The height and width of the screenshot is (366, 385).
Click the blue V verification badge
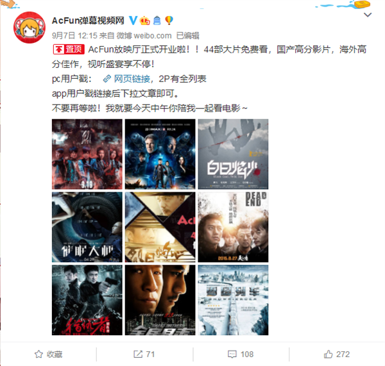tap(133, 21)
